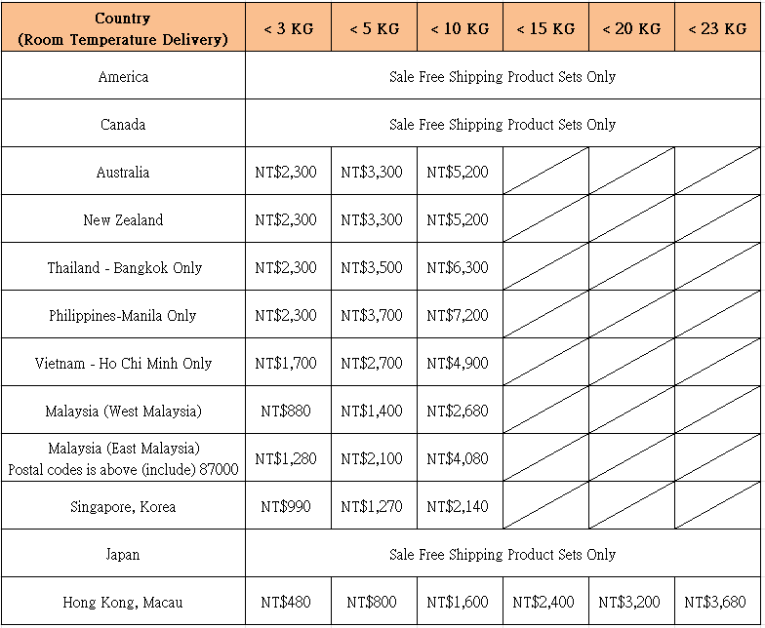Click the 'America' country cell
Screen dimensions: 765x628
tap(123, 76)
